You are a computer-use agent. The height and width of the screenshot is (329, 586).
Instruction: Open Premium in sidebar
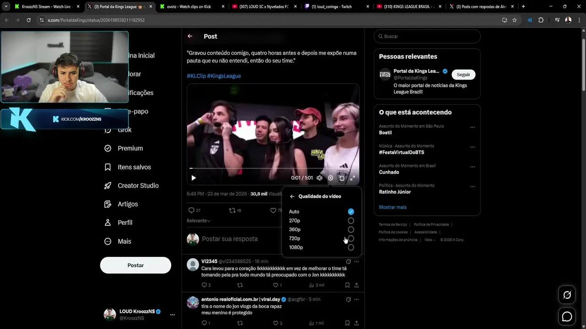coord(124,148)
